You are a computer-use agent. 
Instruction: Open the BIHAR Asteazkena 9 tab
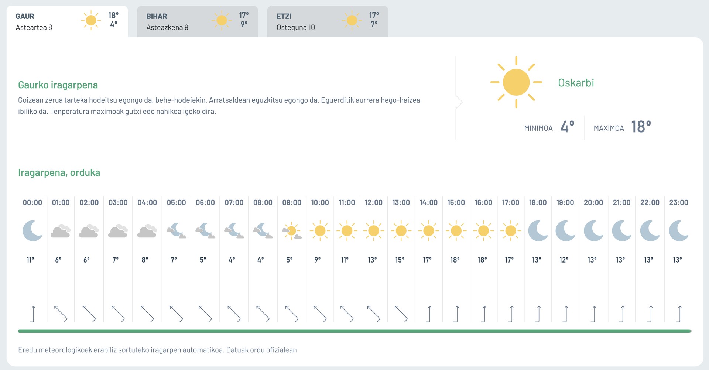[198, 21]
